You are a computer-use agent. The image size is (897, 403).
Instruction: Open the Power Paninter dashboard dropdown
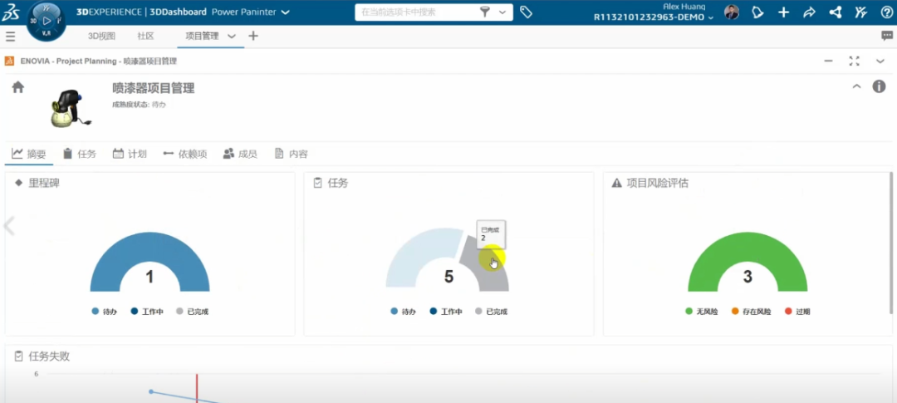[286, 12]
